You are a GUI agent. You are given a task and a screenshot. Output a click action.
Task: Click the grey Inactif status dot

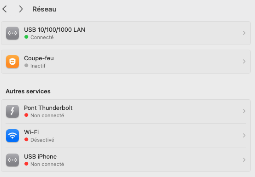26,65
